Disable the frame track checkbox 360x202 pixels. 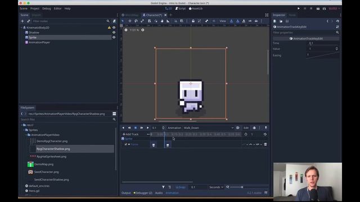[126, 145]
